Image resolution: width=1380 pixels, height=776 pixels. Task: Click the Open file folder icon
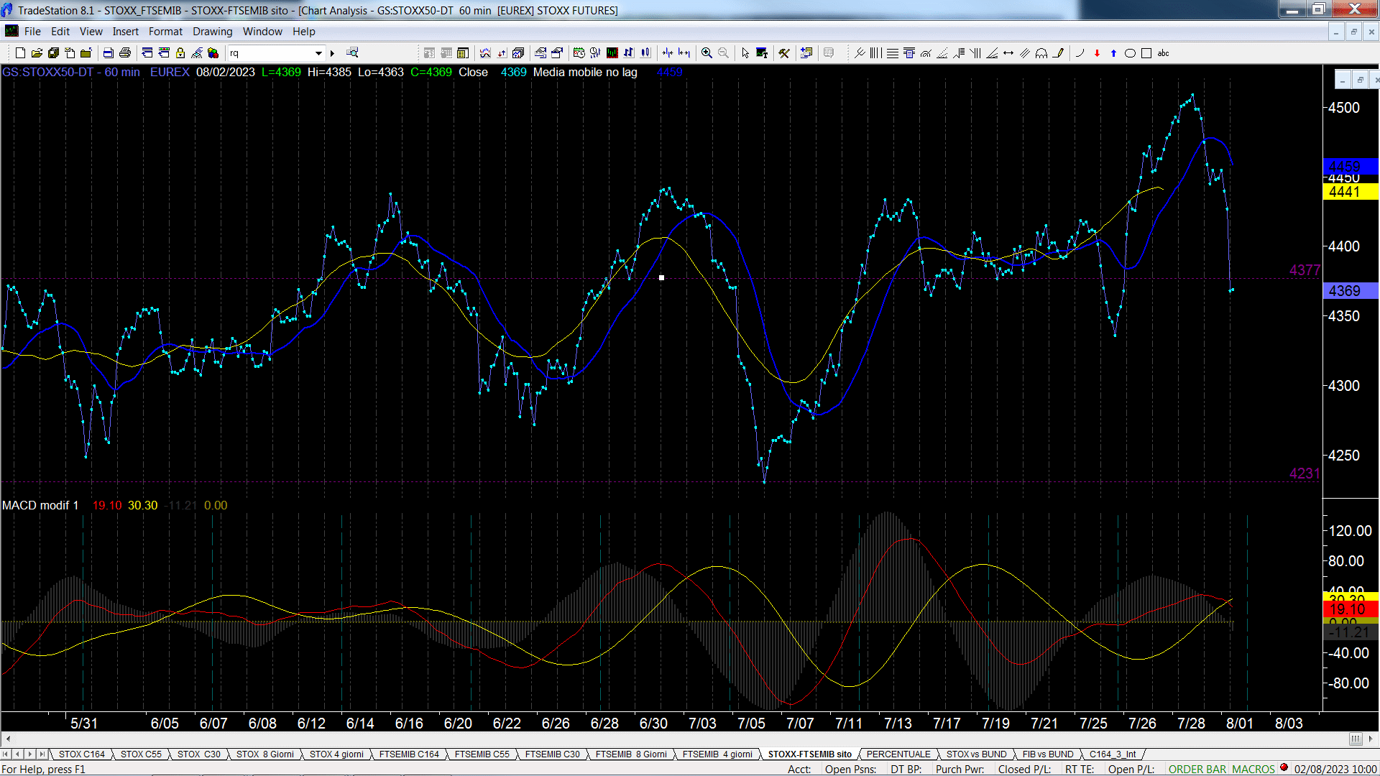point(37,53)
